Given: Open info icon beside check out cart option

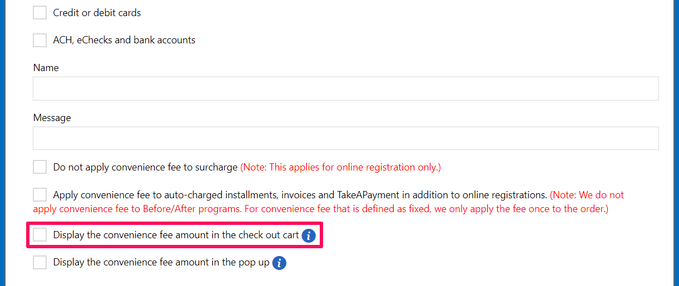Looking at the screenshot, I should (x=309, y=235).
